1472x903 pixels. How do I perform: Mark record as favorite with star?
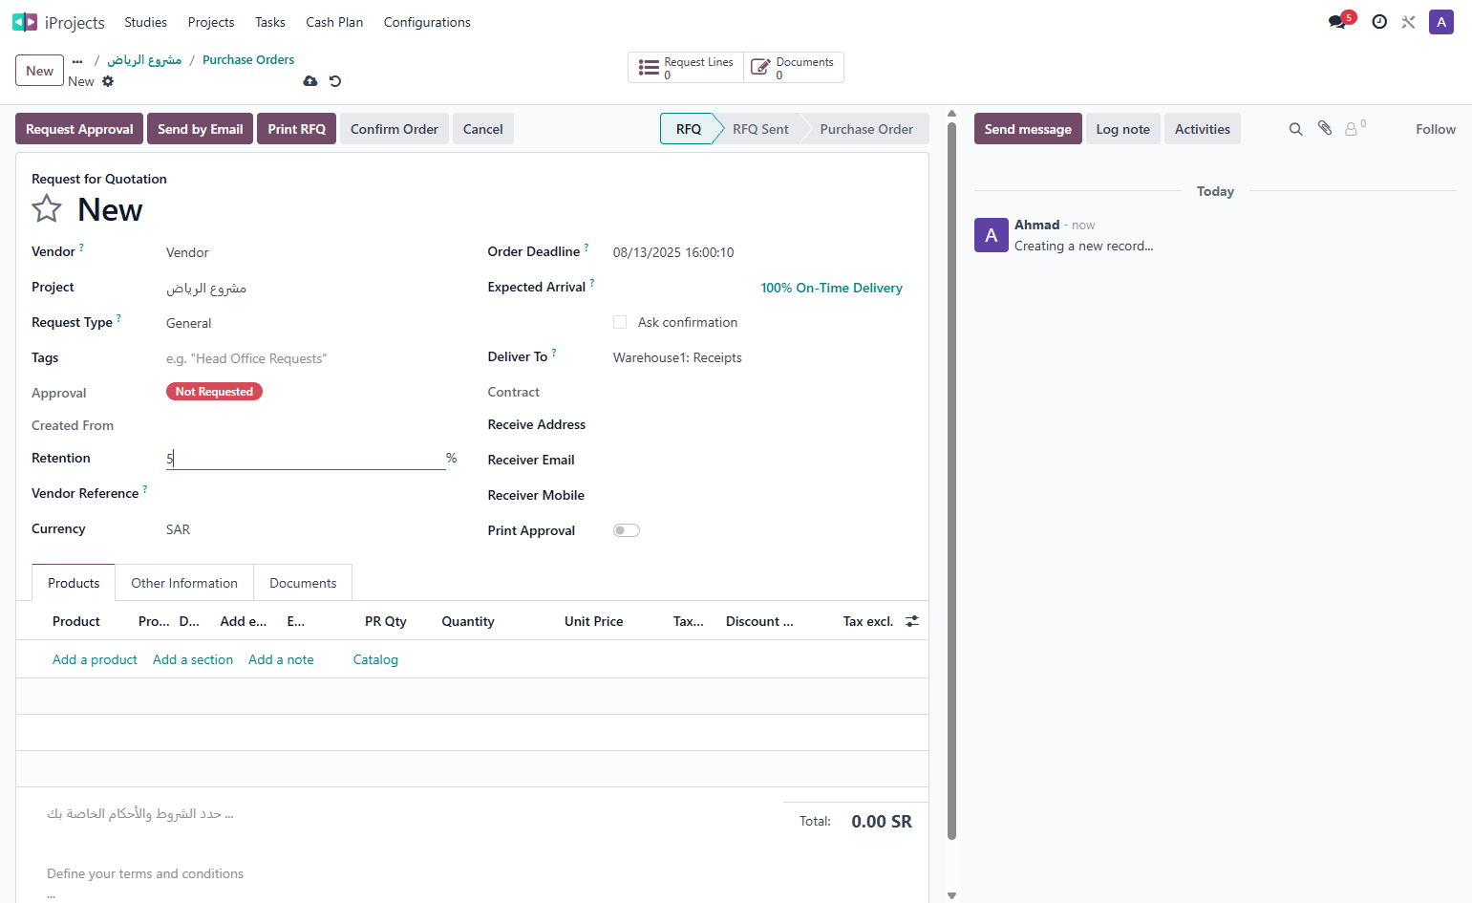click(x=47, y=209)
